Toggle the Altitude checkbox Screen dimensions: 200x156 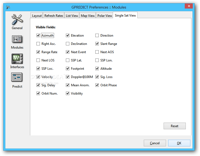pyautogui.click(x=97, y=68)
